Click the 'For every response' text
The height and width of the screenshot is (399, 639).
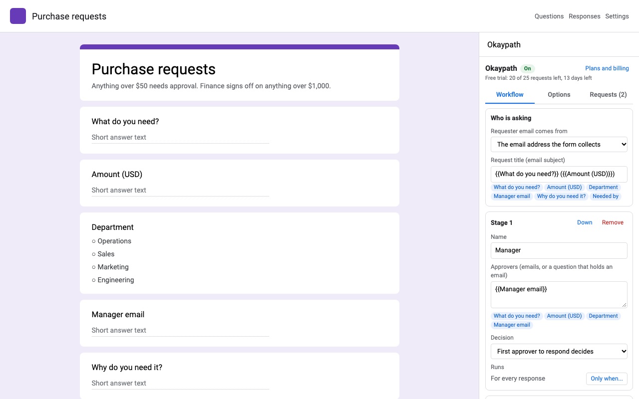pos(518,379)
